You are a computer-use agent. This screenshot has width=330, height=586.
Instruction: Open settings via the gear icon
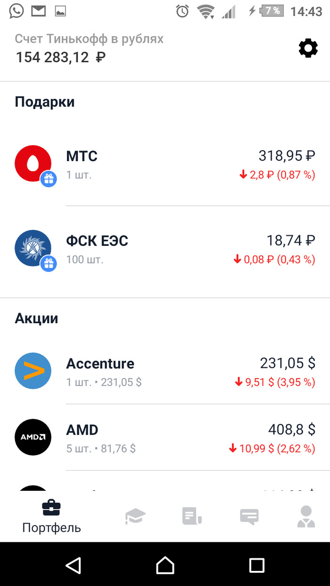click(308, 49)
